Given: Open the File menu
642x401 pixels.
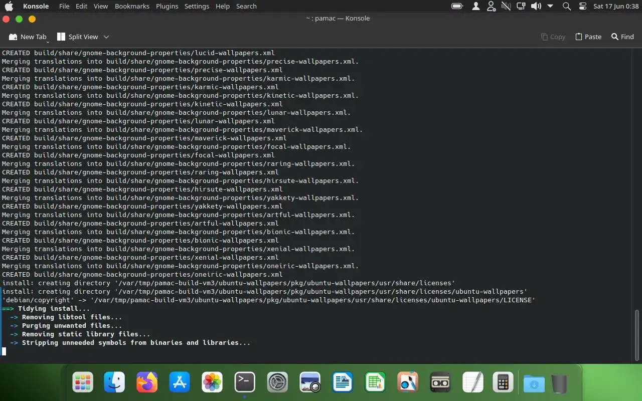Looking at the screenshot, I should pos(64,6).
